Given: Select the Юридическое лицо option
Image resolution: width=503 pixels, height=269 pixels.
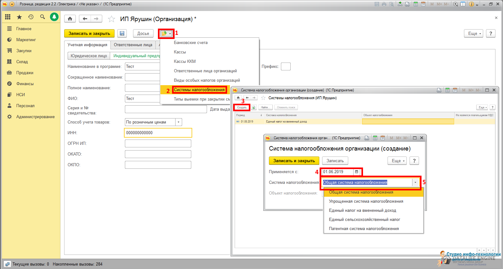Looking at the screenshot, I should pos(89,56).
